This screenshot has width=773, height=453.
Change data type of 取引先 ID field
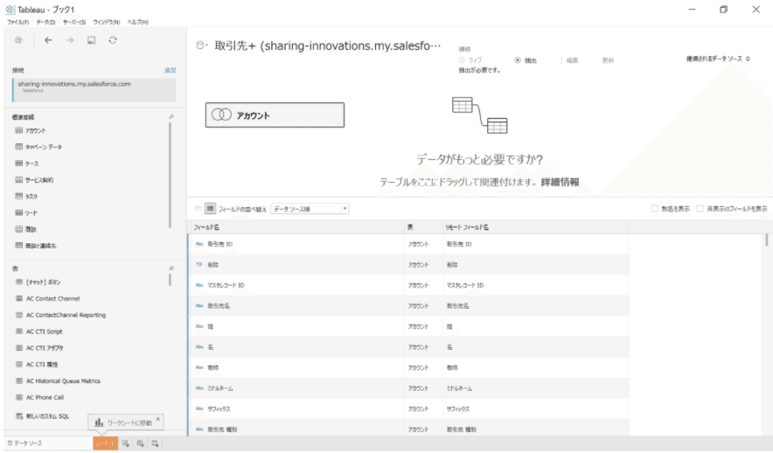(199, 244)
